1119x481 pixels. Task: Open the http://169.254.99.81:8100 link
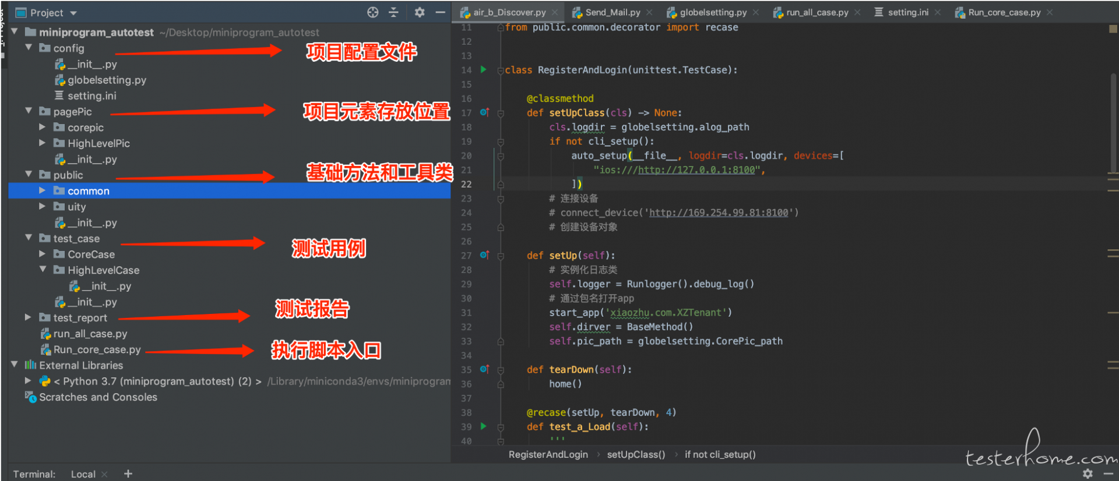pos(719,213)
